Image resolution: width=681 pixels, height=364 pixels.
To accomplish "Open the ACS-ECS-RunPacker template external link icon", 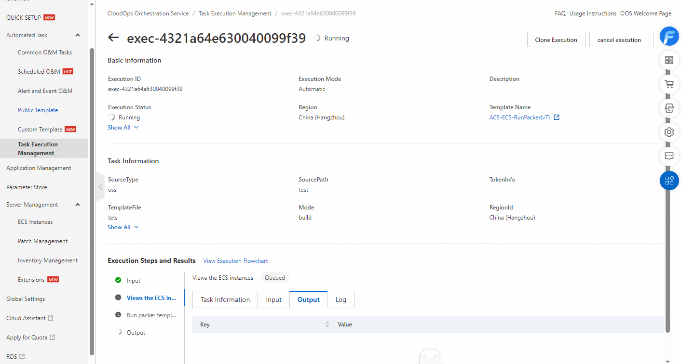I will click(557, 117).
